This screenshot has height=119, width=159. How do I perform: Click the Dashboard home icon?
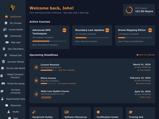[6, 16]
